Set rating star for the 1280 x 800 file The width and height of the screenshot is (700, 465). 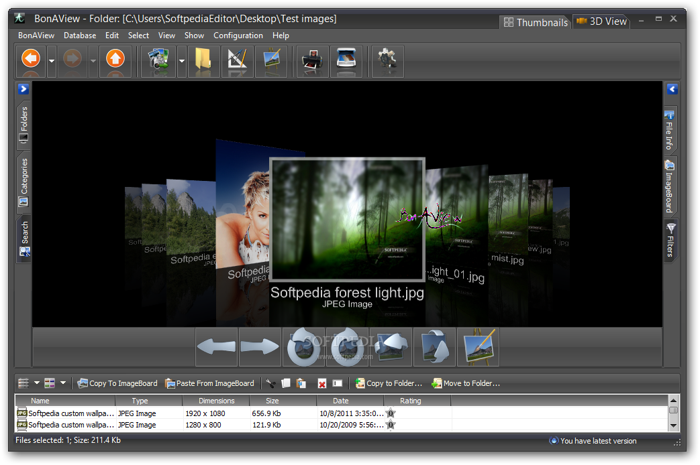point(391,425)
